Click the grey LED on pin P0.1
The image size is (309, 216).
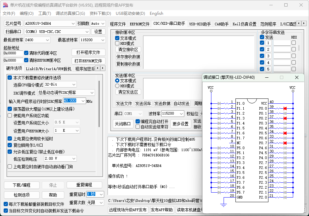click(285, 113)
